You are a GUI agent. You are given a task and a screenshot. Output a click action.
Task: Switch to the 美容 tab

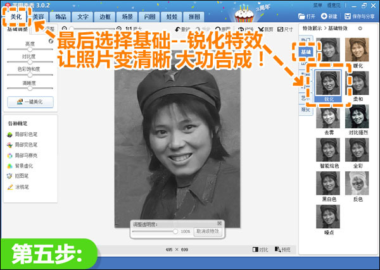click(x=39, y=16)
